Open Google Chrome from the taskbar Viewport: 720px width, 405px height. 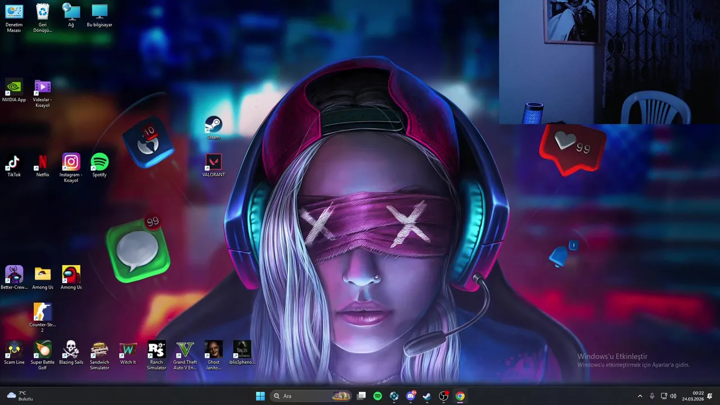coord(460,396)
